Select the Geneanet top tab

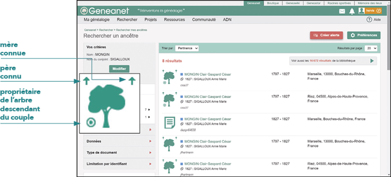coord(253,3)
